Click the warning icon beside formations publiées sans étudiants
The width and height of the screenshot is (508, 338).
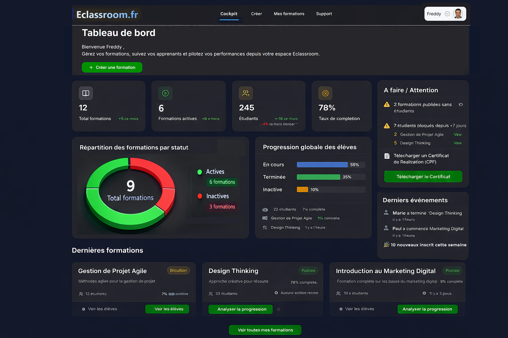click(x=387, y=105)
